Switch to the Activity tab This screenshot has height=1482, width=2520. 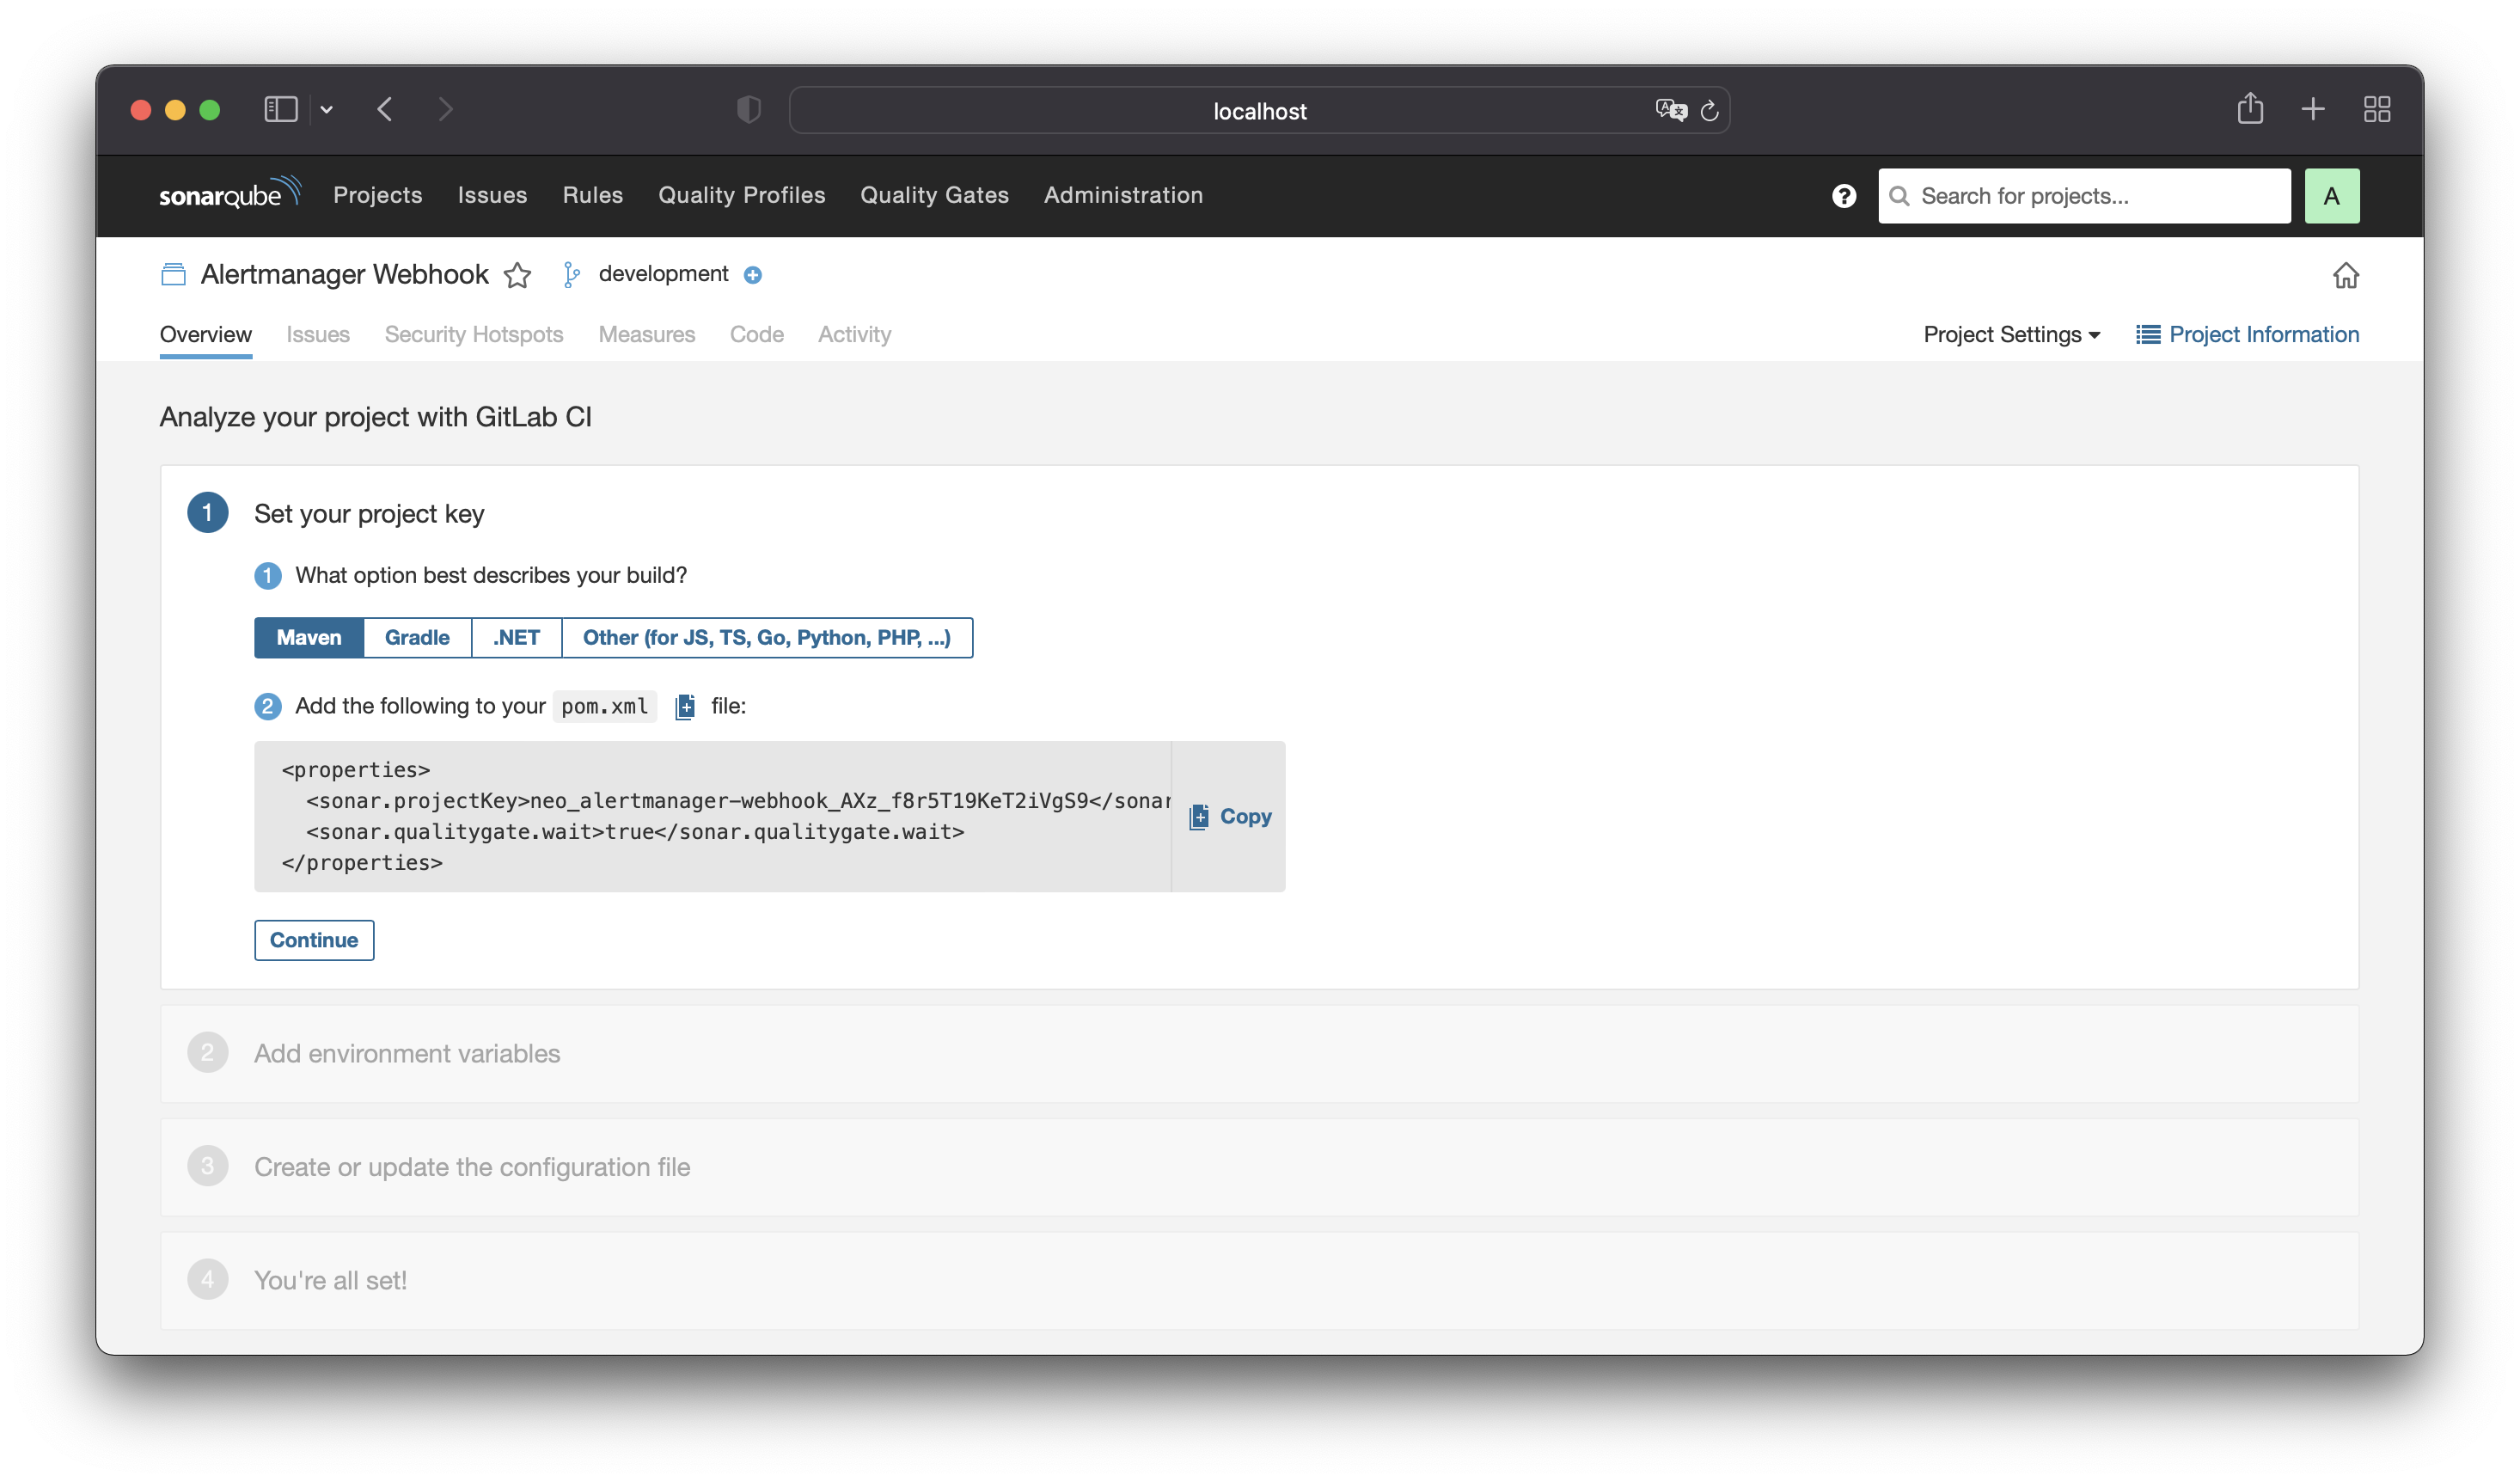(x=854, y=334)
